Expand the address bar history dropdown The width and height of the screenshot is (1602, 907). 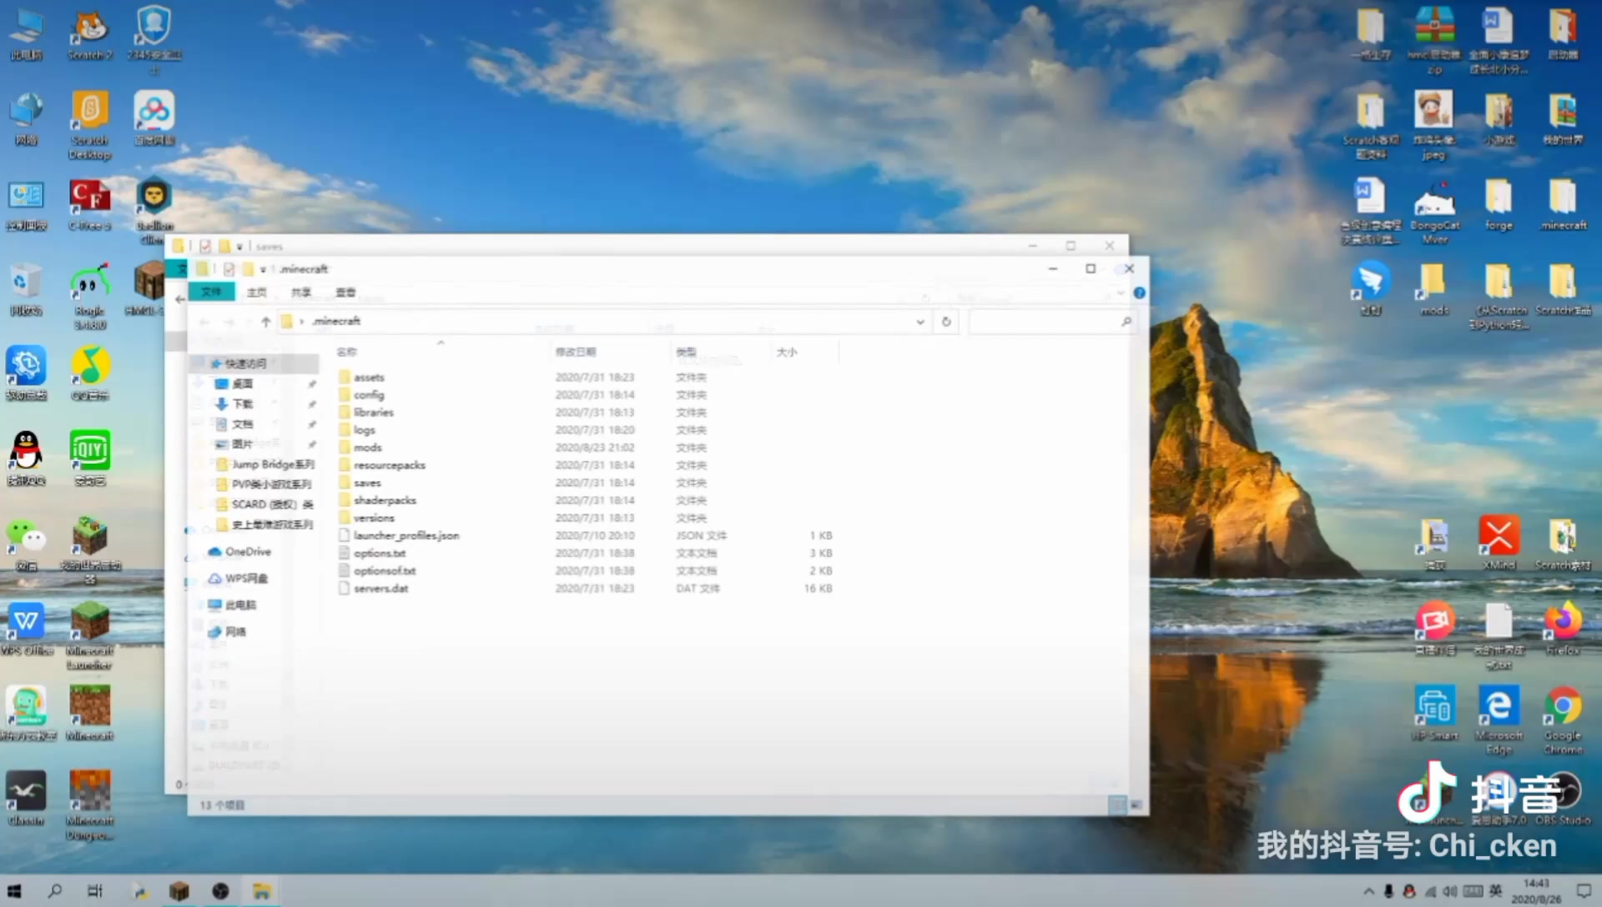919,322
